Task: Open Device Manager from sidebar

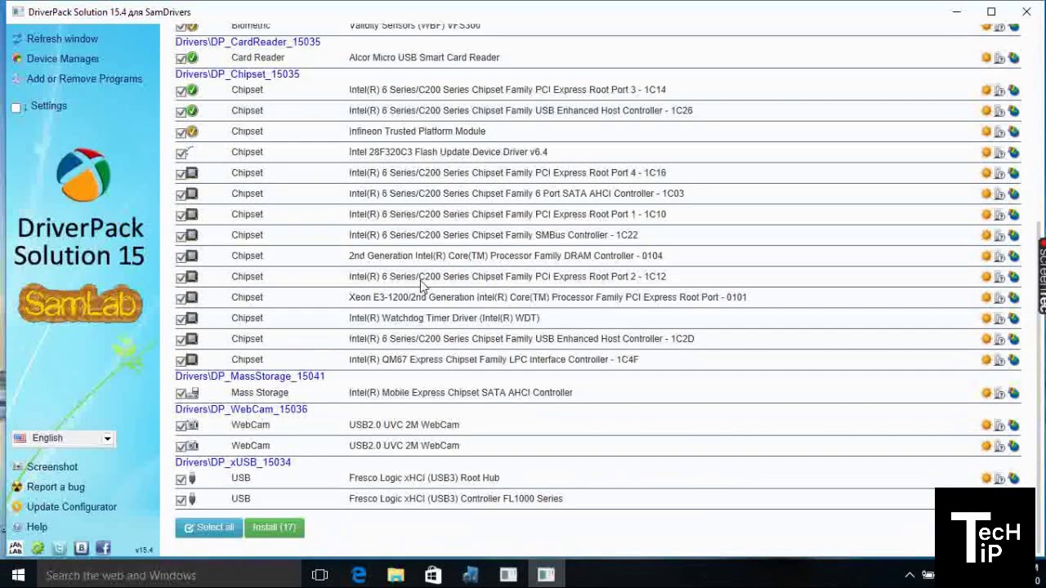Action: pyautogui.click(x=63, y=59)
